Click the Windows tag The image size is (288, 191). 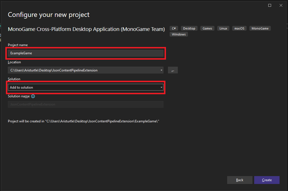pos(179,34)
